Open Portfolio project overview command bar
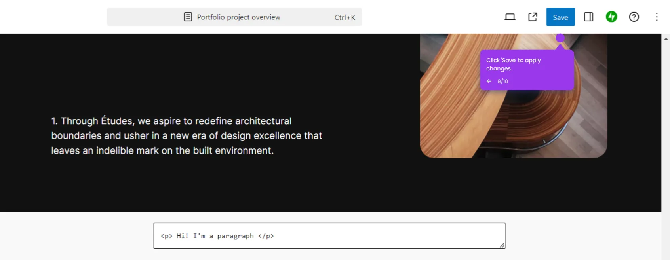Image resolution: width=670 pixels, height=260 pixels. [234, 17]
